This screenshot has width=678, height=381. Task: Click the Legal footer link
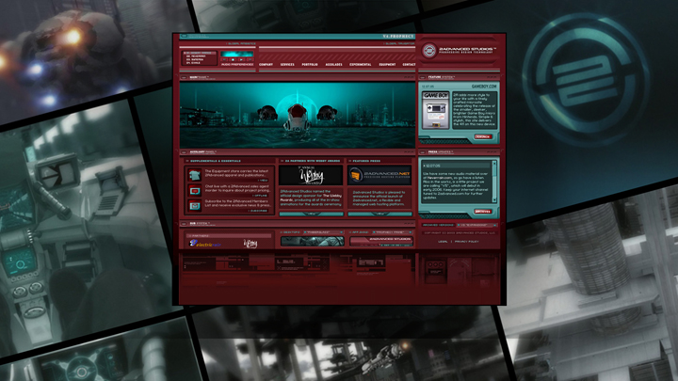(443, 242)
